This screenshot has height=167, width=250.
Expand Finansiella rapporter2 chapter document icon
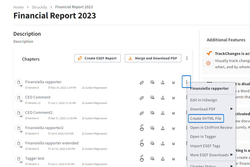(19, 129)
